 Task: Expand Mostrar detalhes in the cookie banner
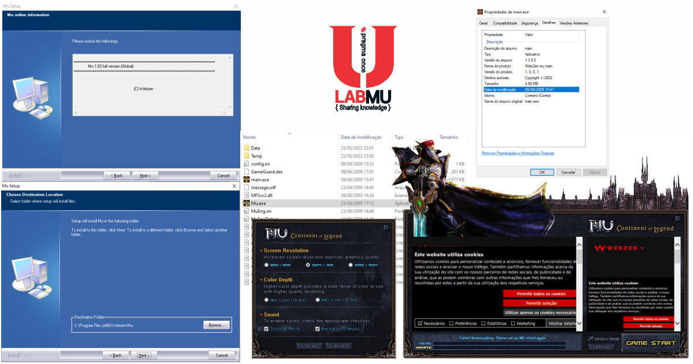click(561, 324)
